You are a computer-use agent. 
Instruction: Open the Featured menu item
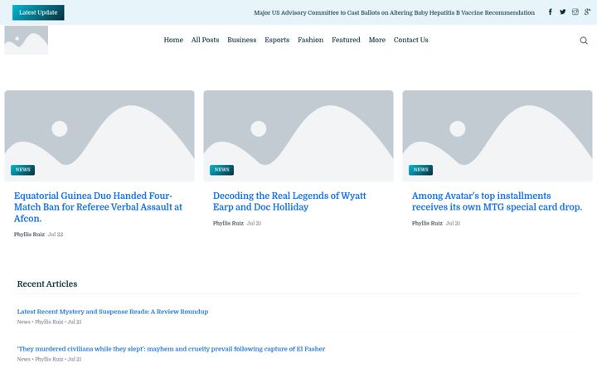pyautogui.click(x=346, y=40)
